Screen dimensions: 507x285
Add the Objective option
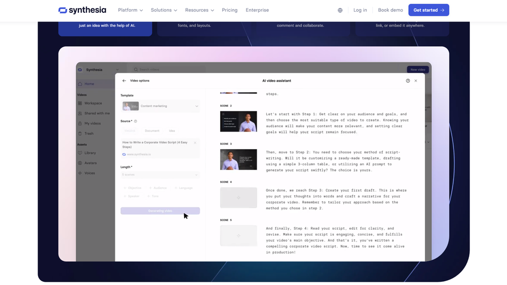pos(132,188)
